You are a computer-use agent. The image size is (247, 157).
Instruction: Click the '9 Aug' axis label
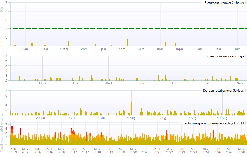(x=192, y=118)
